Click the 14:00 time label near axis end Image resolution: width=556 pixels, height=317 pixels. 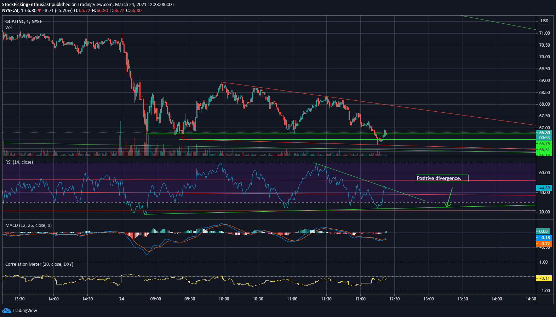(497, 299)
